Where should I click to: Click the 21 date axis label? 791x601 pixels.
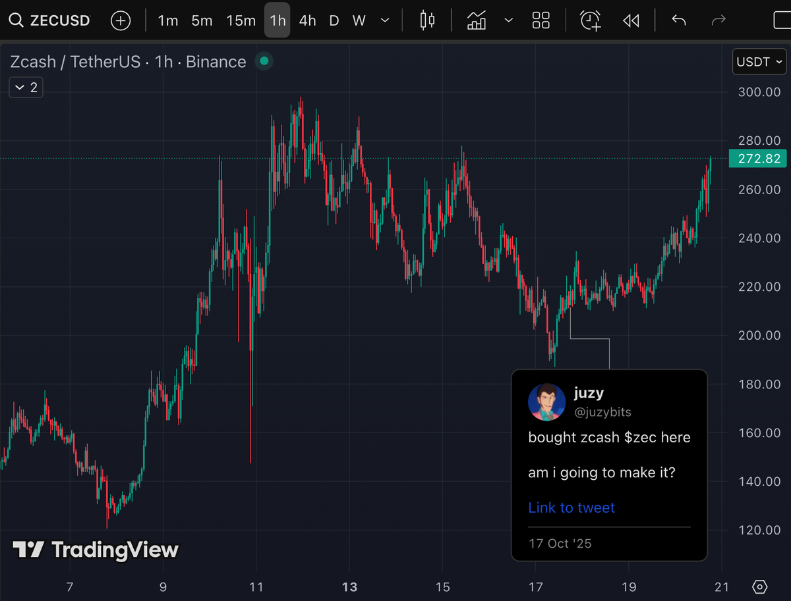[722, 587]
